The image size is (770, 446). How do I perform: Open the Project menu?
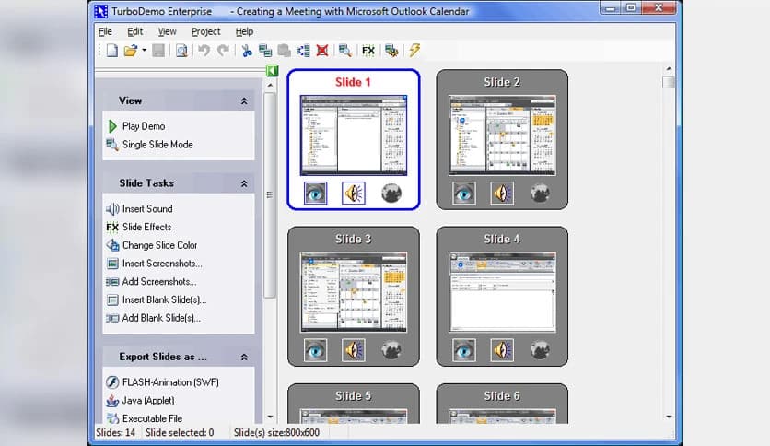tap(205, 31)
